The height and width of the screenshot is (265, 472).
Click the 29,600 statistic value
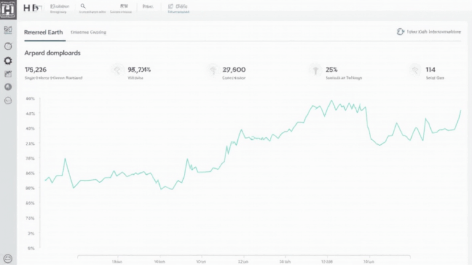234,70
